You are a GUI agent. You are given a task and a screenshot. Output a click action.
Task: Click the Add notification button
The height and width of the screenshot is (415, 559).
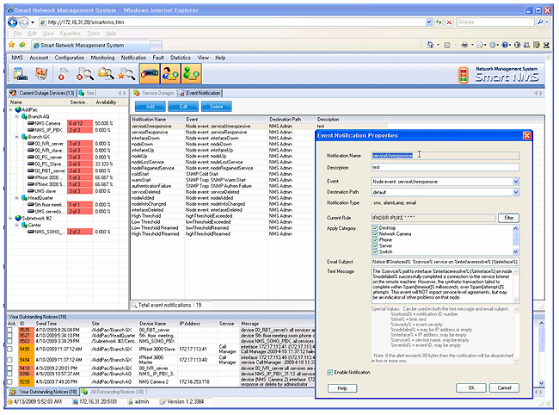pyautogui.click(x=150, y=107)
